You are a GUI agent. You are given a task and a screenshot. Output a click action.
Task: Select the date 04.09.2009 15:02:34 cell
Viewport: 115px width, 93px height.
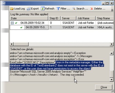coord(32,23)
